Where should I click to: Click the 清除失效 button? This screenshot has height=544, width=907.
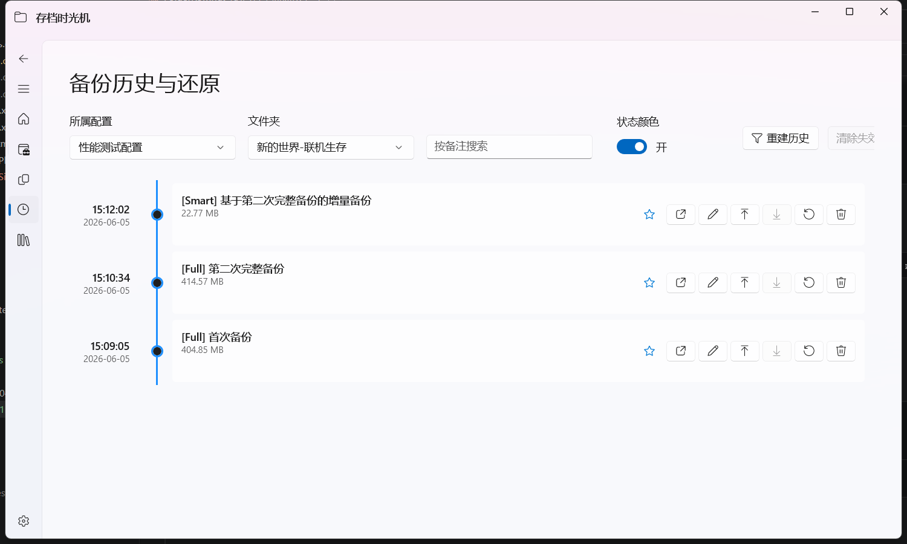pyautogui.click(x=851, y=138)
